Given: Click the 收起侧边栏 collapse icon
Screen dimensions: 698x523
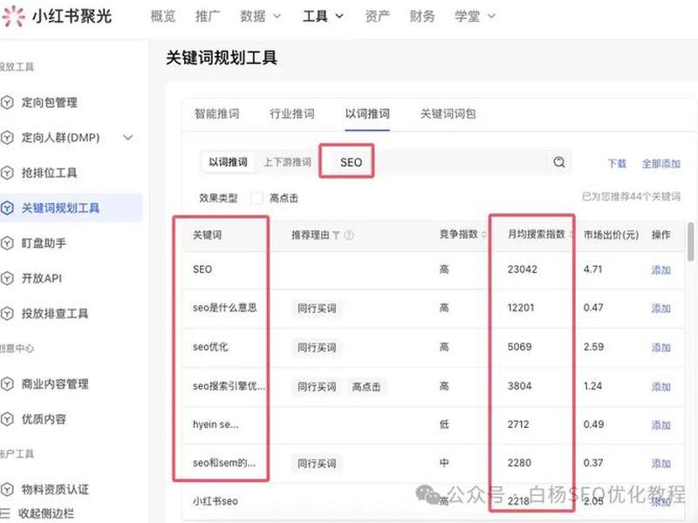Looking at the screenshot, I should (x=5, y=513).
